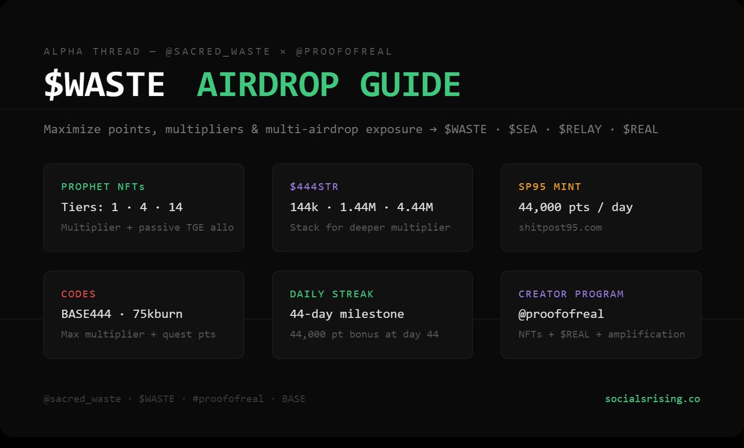
Task: Select the PROPHET NFTs card label
Action: pyautogui.click(x=103, y=186)
